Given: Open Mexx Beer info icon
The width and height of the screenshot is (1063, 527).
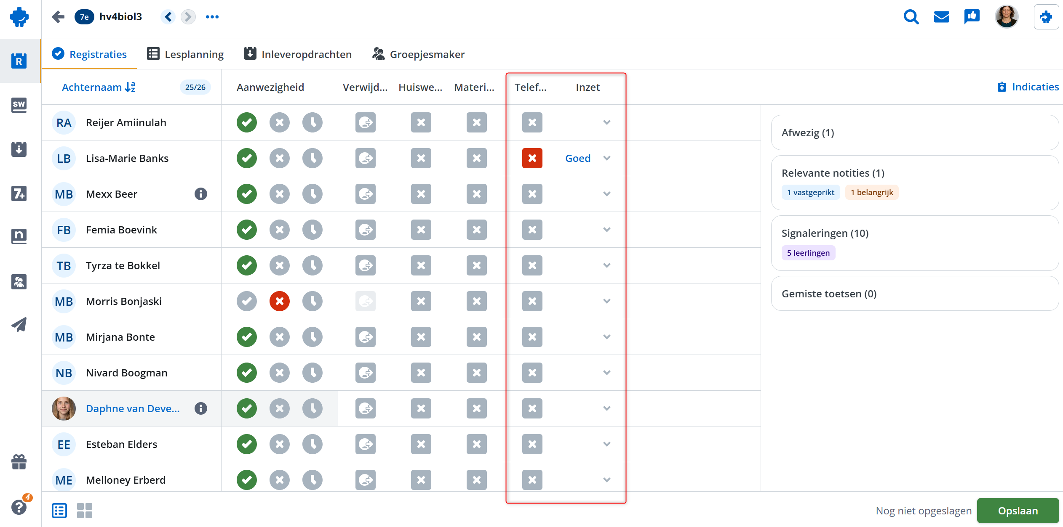Looking at the screenshot, I should (x=201, y=194).
